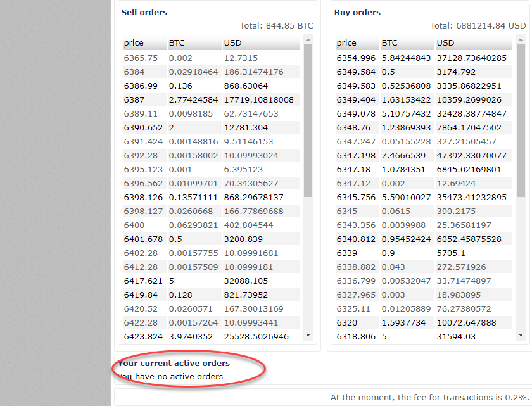Click "Total: 6881214.84 USD" in Buy orders
This screenshot has height=406, width=532.
478,26
